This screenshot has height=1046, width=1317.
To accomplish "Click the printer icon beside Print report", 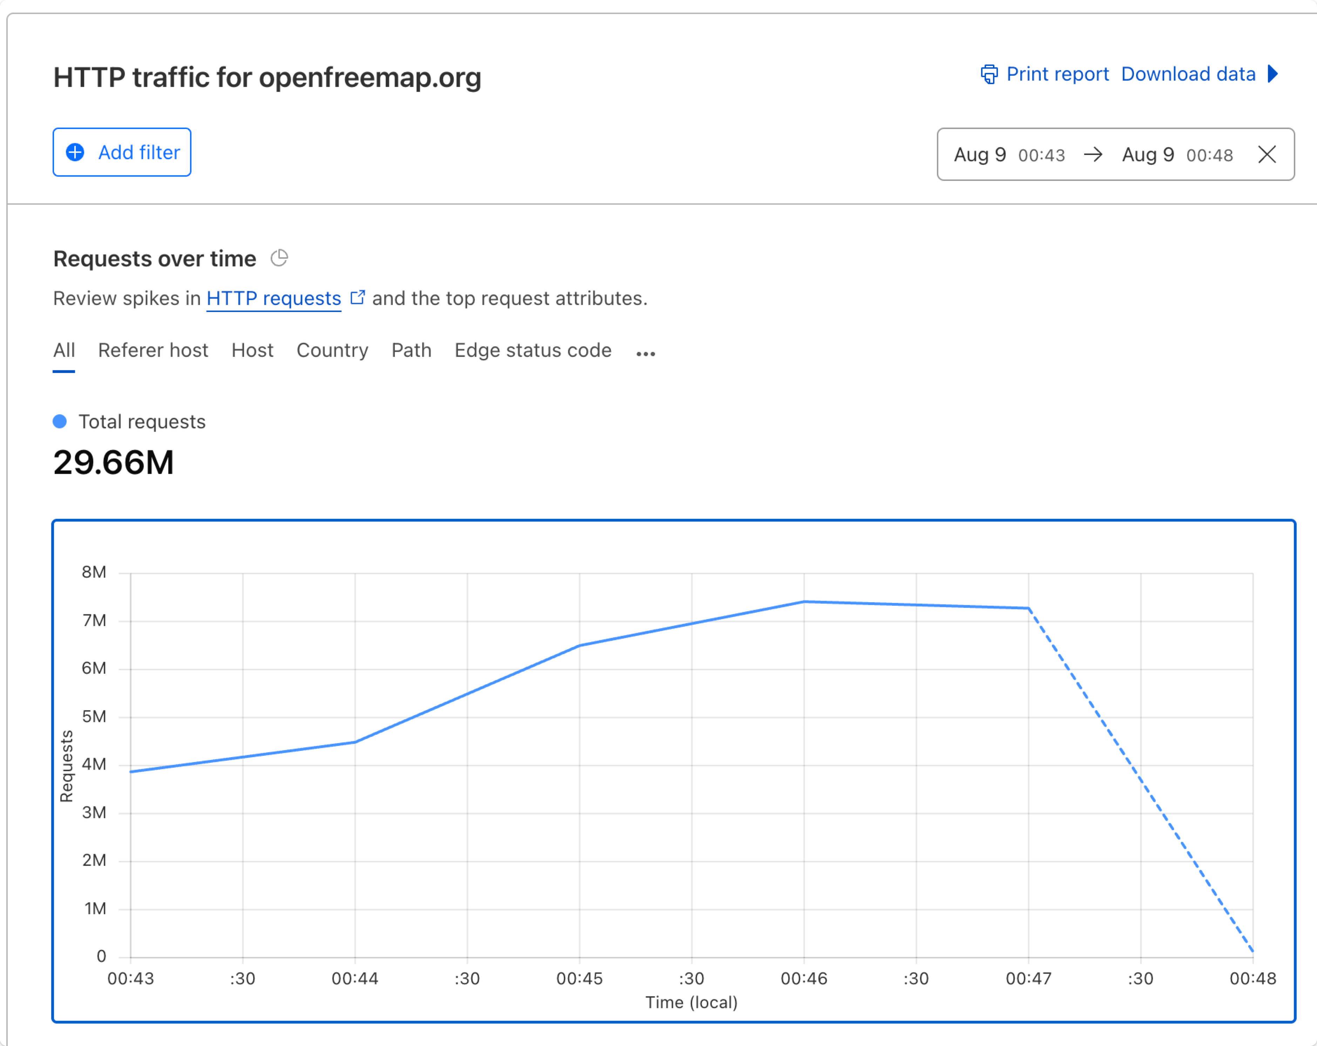I will coord(989,74).
